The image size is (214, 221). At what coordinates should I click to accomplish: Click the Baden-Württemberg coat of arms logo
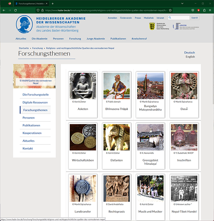152,26
